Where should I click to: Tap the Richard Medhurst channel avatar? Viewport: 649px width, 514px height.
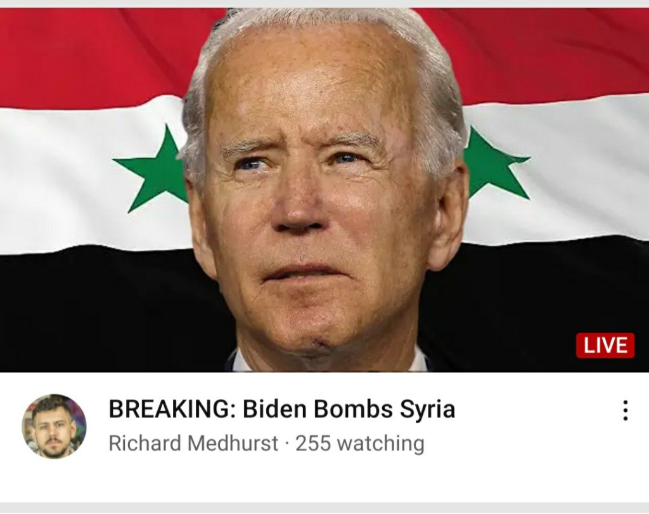click(55, 426)
